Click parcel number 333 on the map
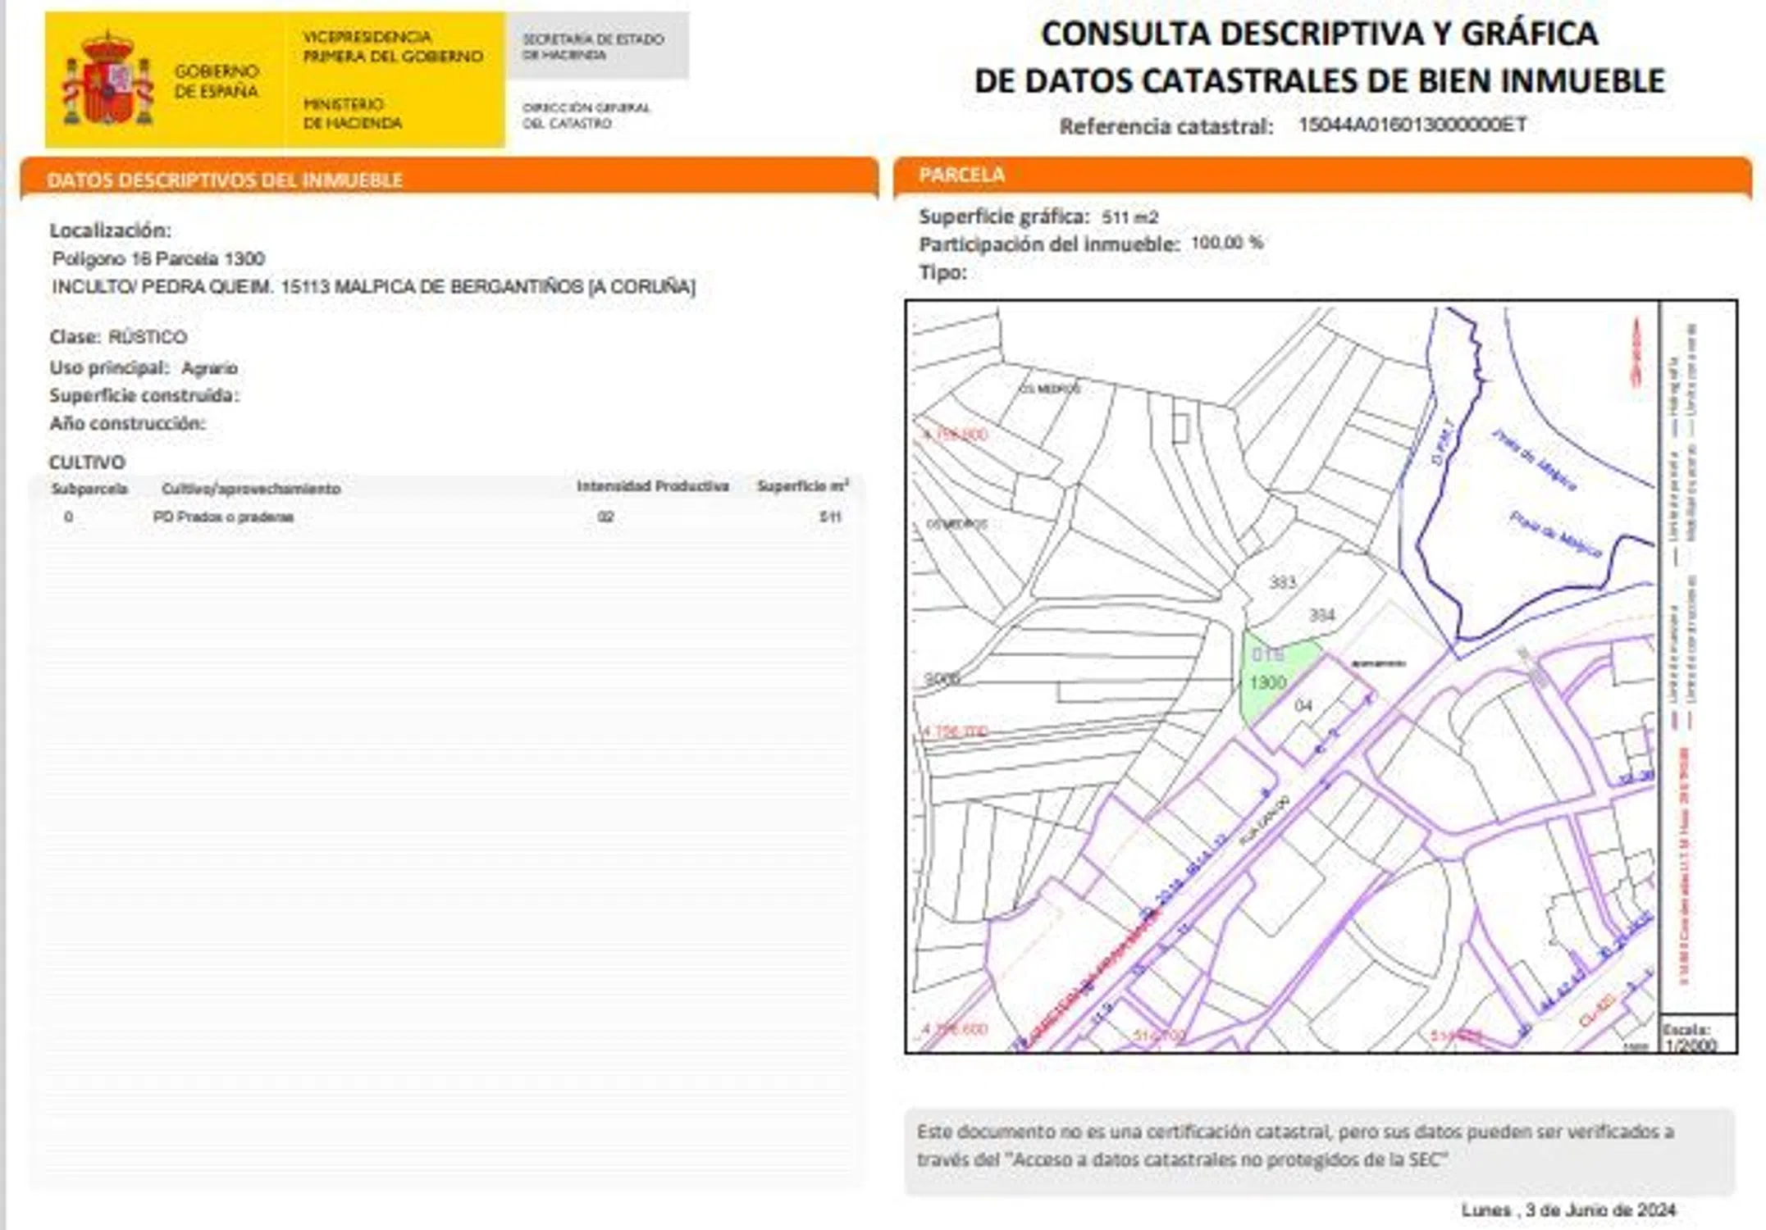1766x1230 pixels. [1282, 582]
